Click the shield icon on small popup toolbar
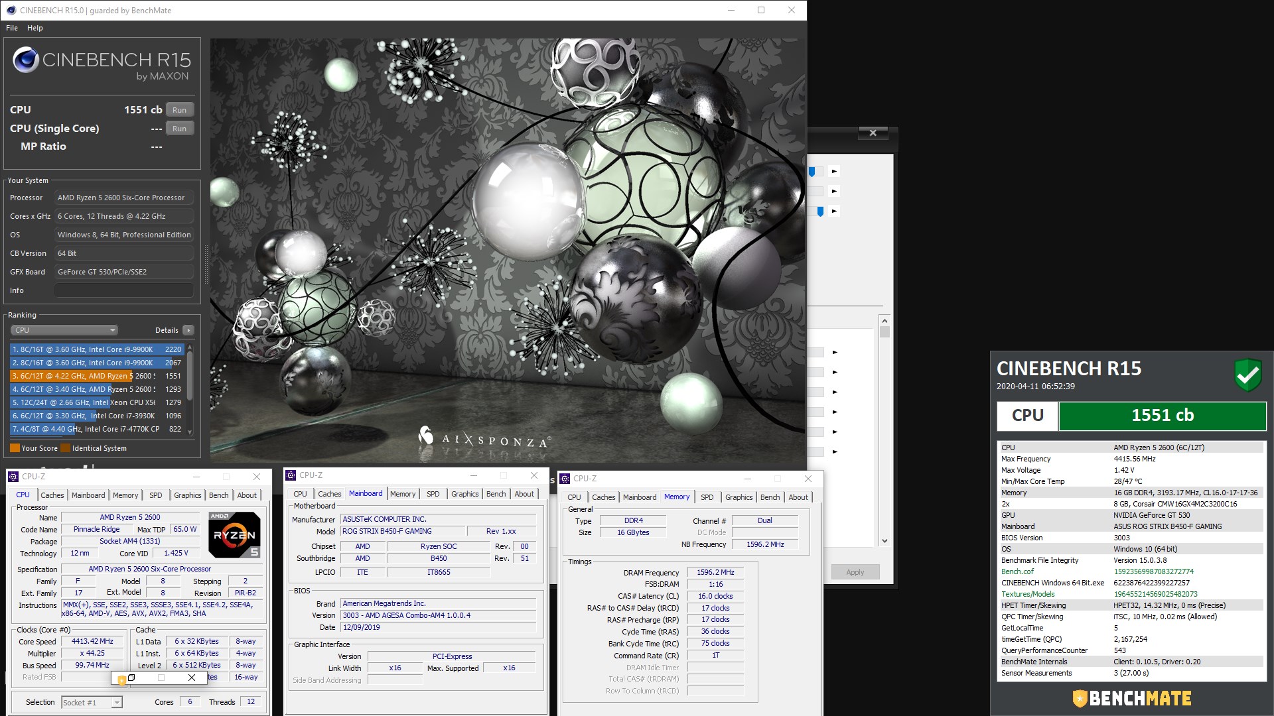This screenshot has width=1274, height=716. [x=121, y=680]
